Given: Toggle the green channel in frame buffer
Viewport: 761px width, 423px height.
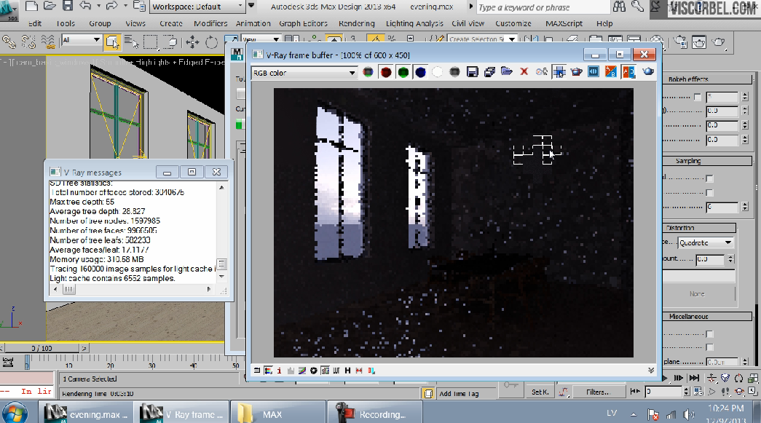Looking at the screenshot, I should (x=403, y=72).
